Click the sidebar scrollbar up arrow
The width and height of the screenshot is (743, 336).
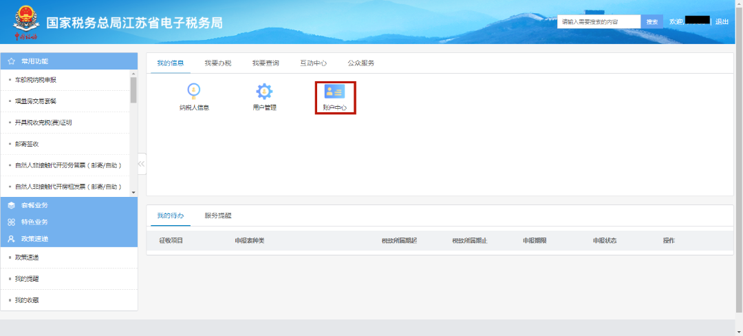133,74
